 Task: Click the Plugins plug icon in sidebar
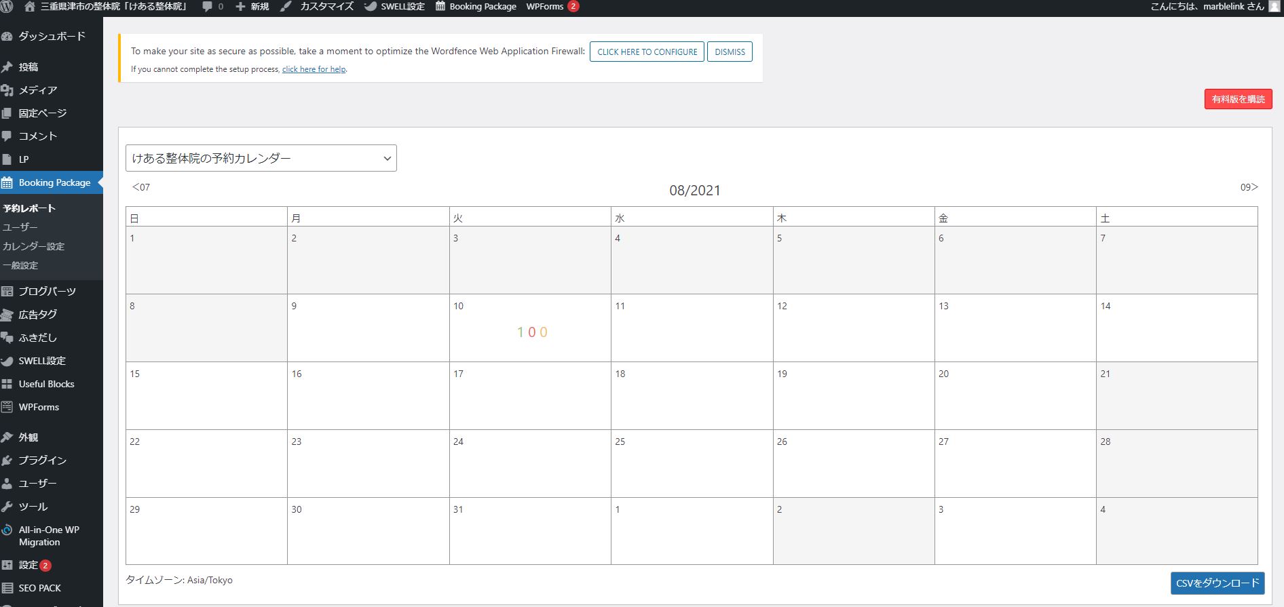tap(7, 461)
